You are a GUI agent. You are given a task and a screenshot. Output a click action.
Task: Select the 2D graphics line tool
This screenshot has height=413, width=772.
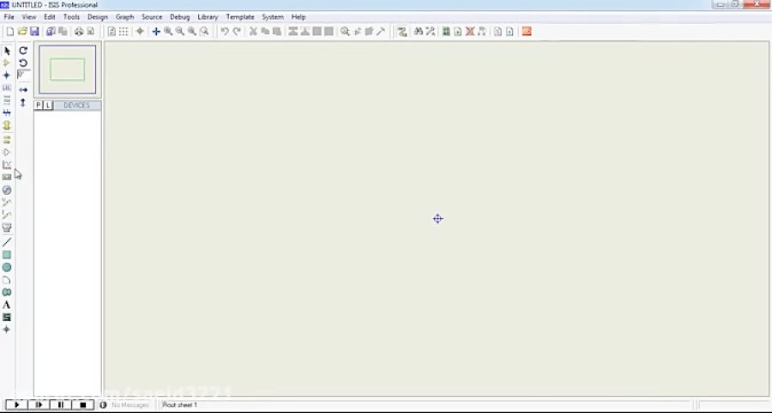click(7, 242)
